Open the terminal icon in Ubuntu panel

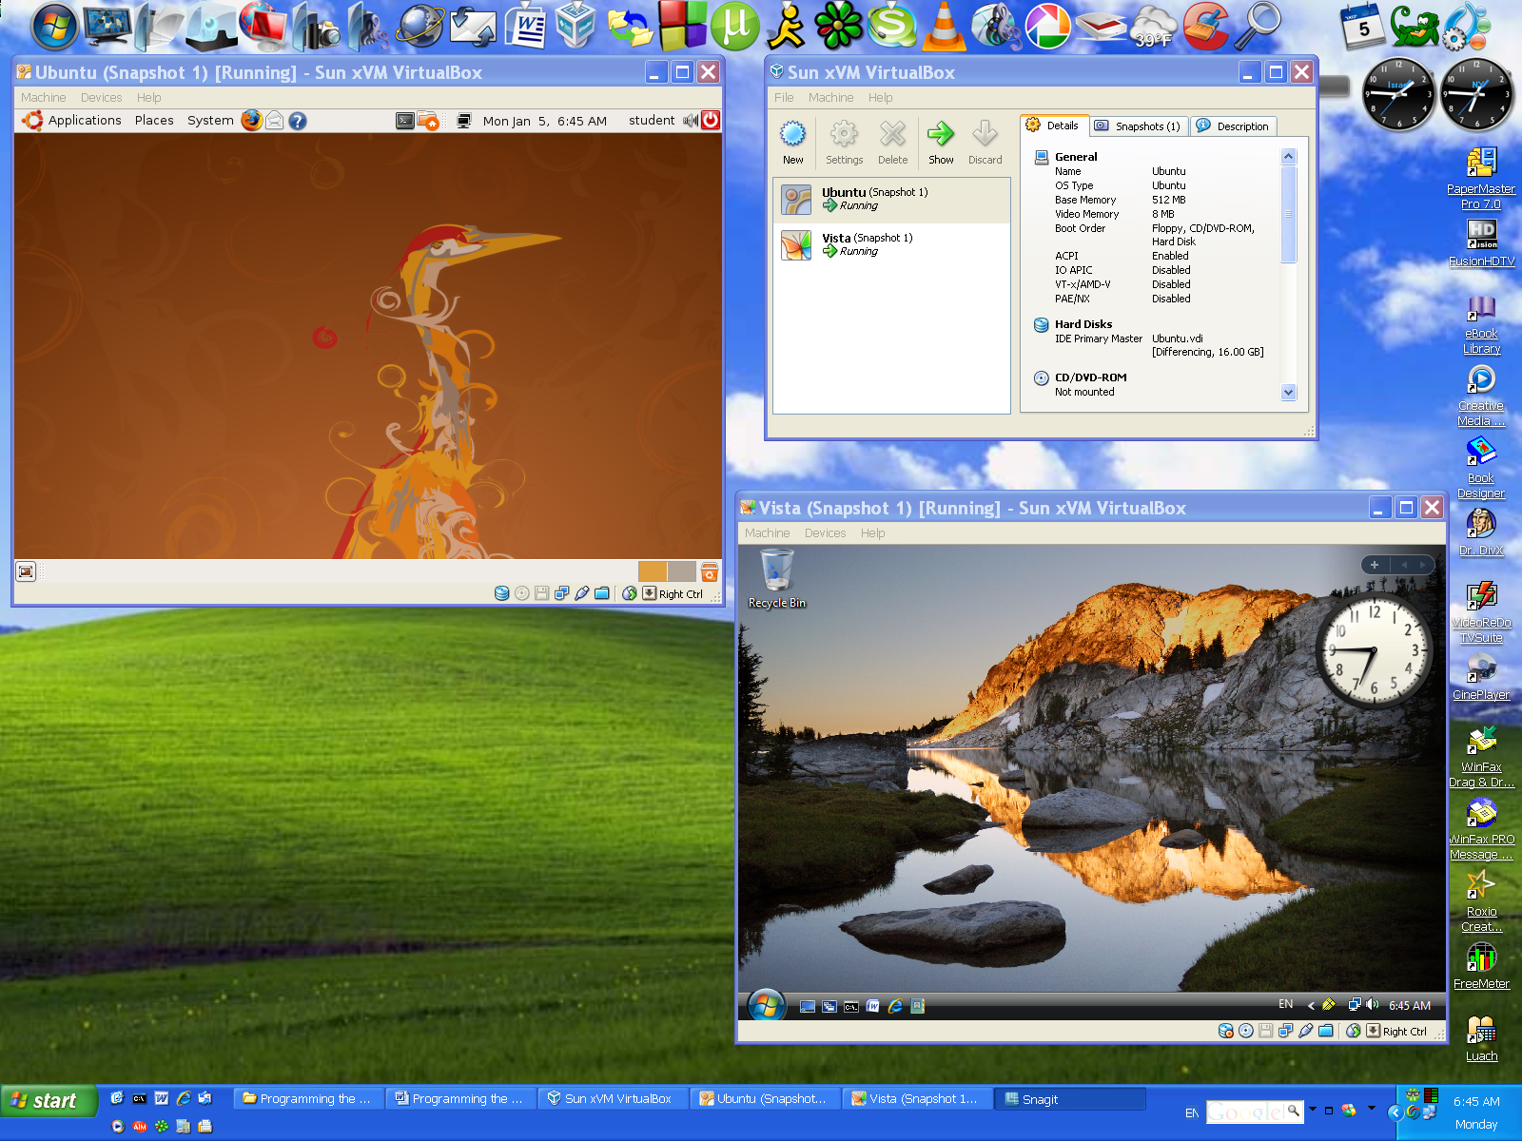[404, 120]
